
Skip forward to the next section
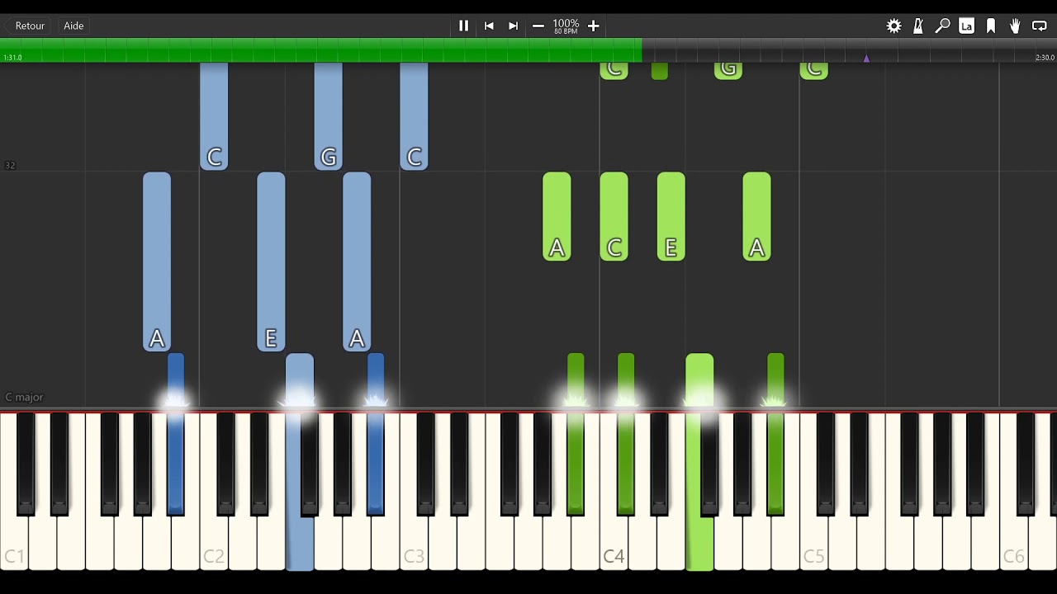pos(513,26)
